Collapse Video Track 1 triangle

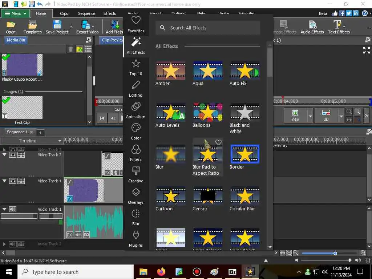4,181
